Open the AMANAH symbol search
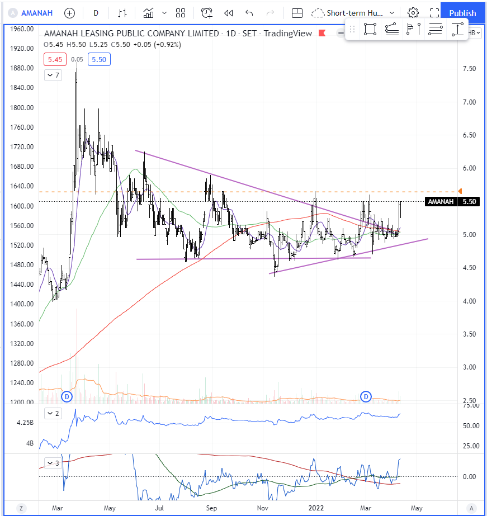This screenshot has height=516, width=487. (x=37, y=13)
